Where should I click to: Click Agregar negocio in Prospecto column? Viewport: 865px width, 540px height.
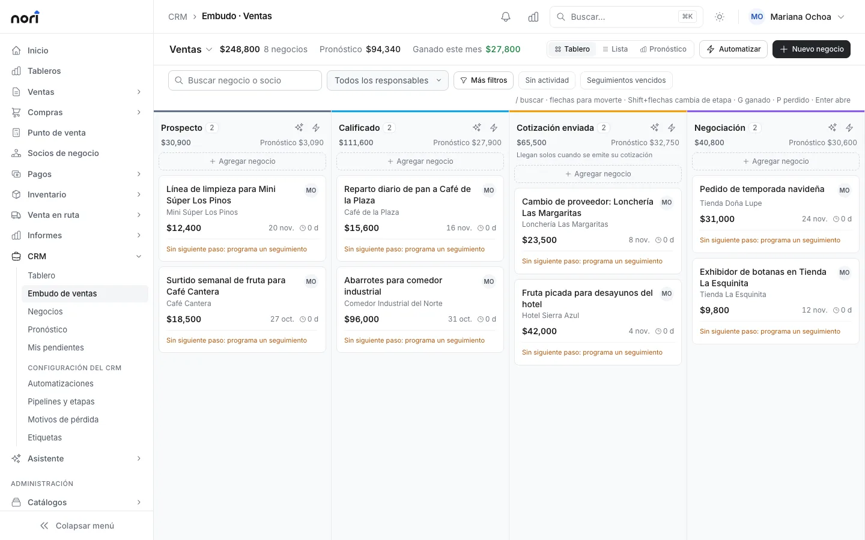243,161
